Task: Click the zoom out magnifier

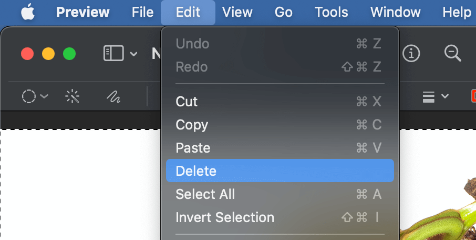Action: tap(453, 54)
